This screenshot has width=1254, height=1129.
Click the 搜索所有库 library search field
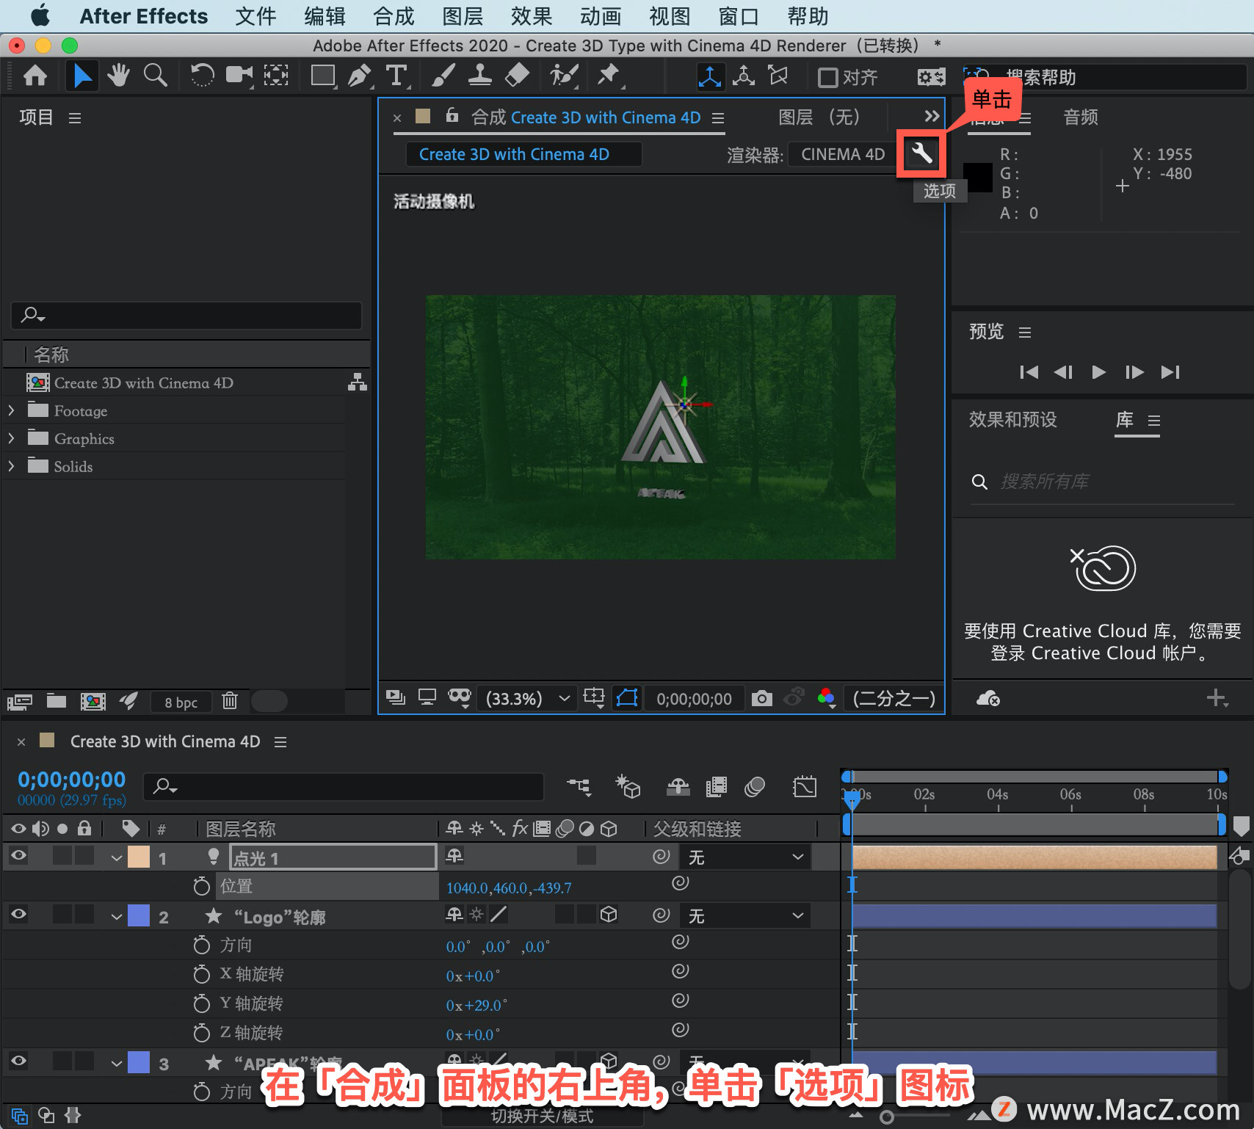click(1102, 482)
